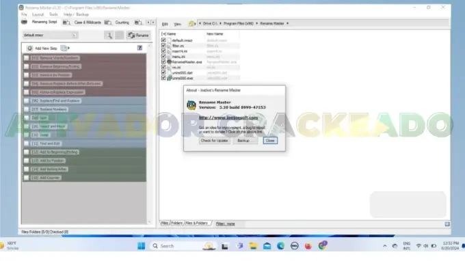
Task: Click the Wi-Fi icon in system tray
Action: [x=418, y=246]
